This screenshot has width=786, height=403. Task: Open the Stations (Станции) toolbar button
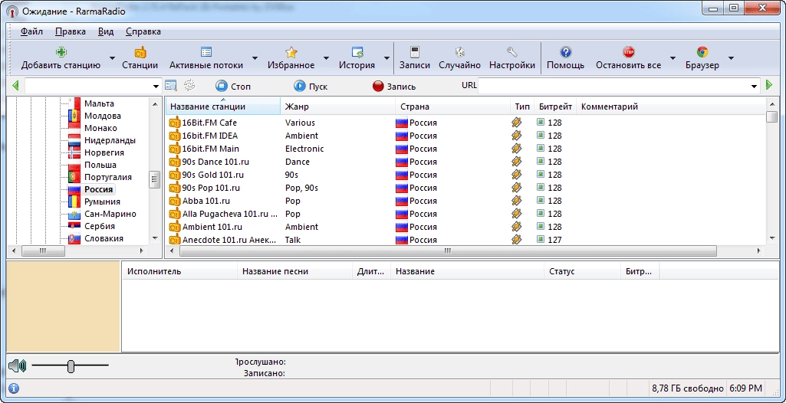[140, 58]
